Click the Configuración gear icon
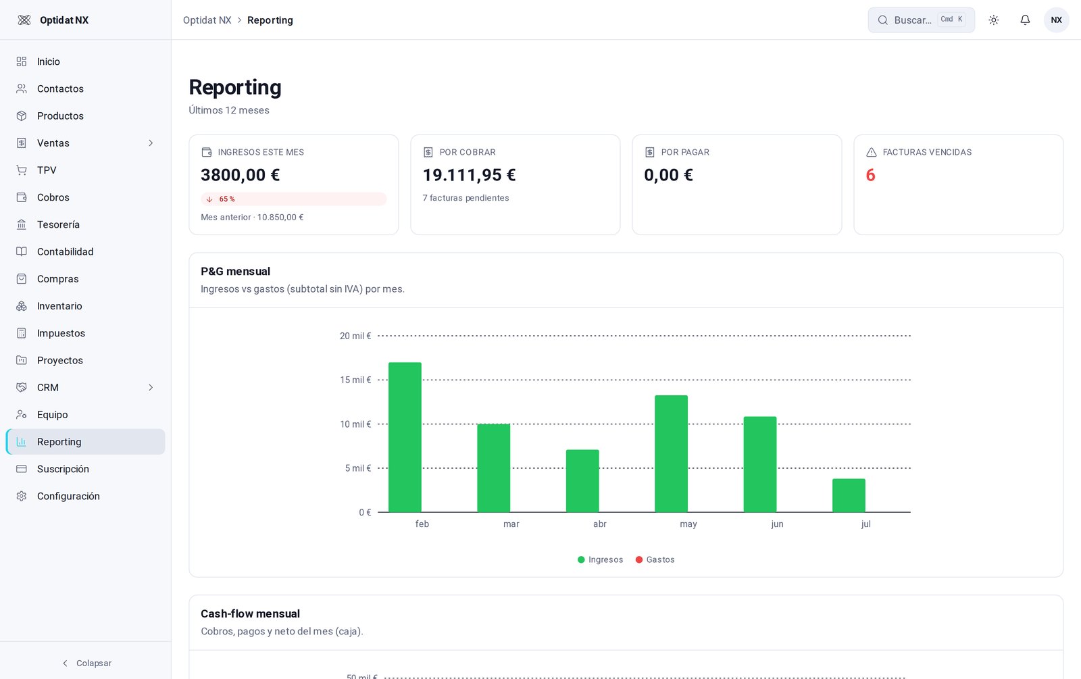Screen dimensions: 1081x679 click(x=22, y=496)
